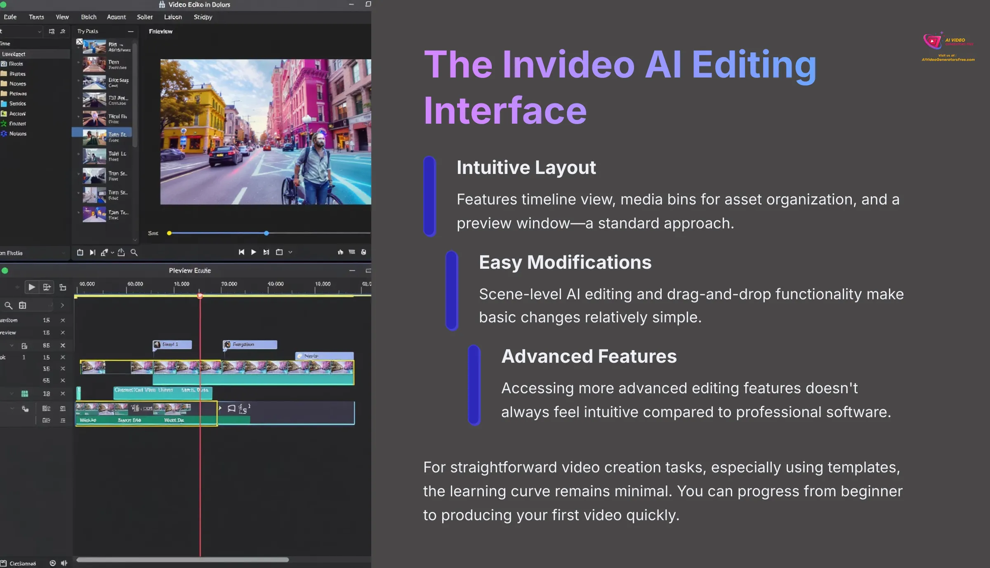Click the add-track icon beside timeline play
Image resolution: width=990 pixels, height=568 pixels.
47,287
